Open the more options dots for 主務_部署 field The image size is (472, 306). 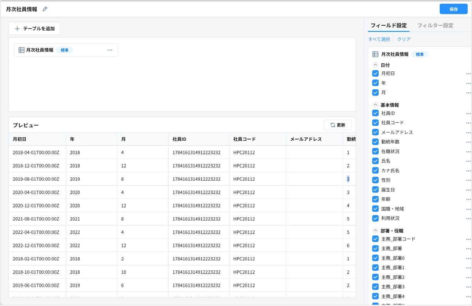(468, 248)
